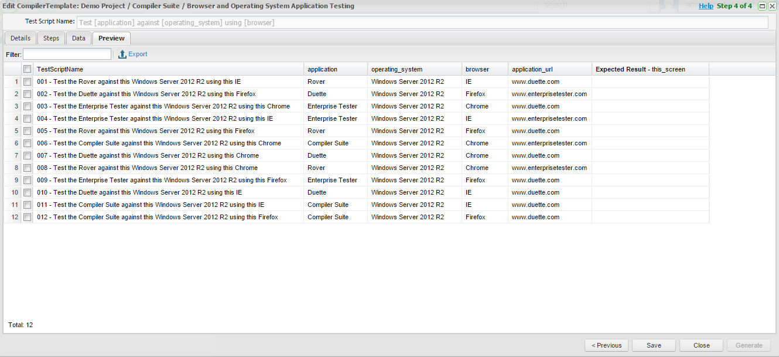Select the Preview tab
779x357 pixels.
(x=111, y=38)
